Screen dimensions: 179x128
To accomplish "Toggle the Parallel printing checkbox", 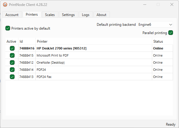I will click(x=171, y=33).
